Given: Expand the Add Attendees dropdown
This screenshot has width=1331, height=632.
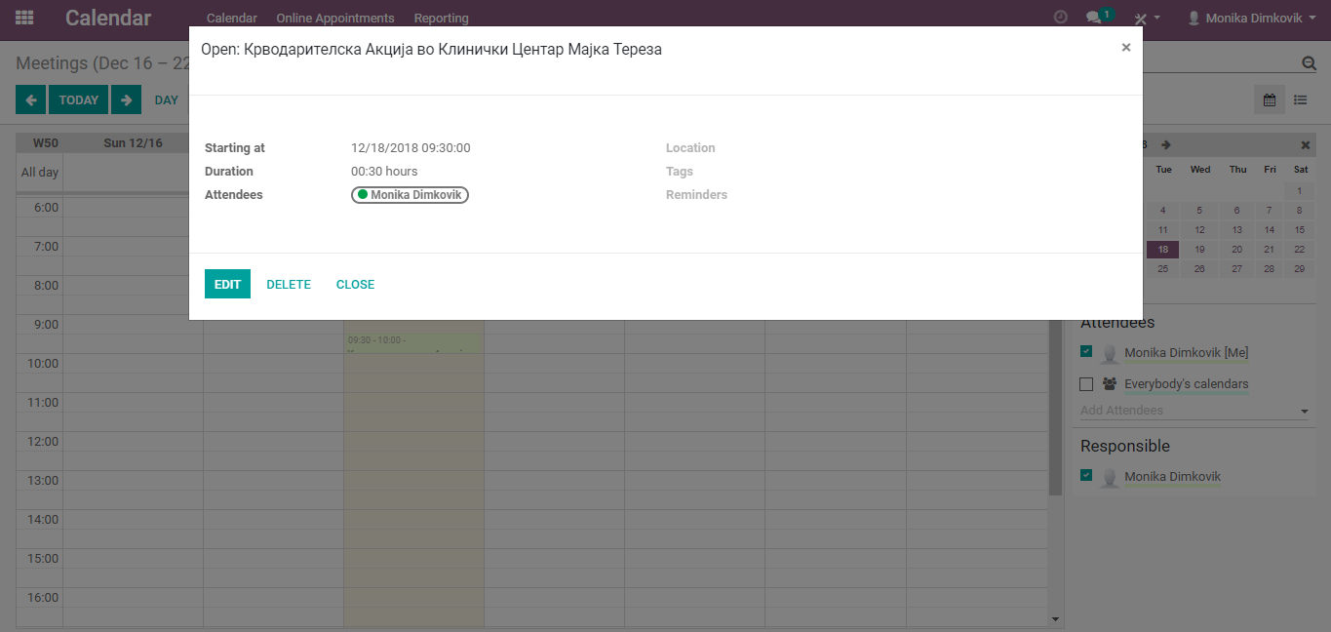Looking at the screenshot, I should coord(1305,412).
